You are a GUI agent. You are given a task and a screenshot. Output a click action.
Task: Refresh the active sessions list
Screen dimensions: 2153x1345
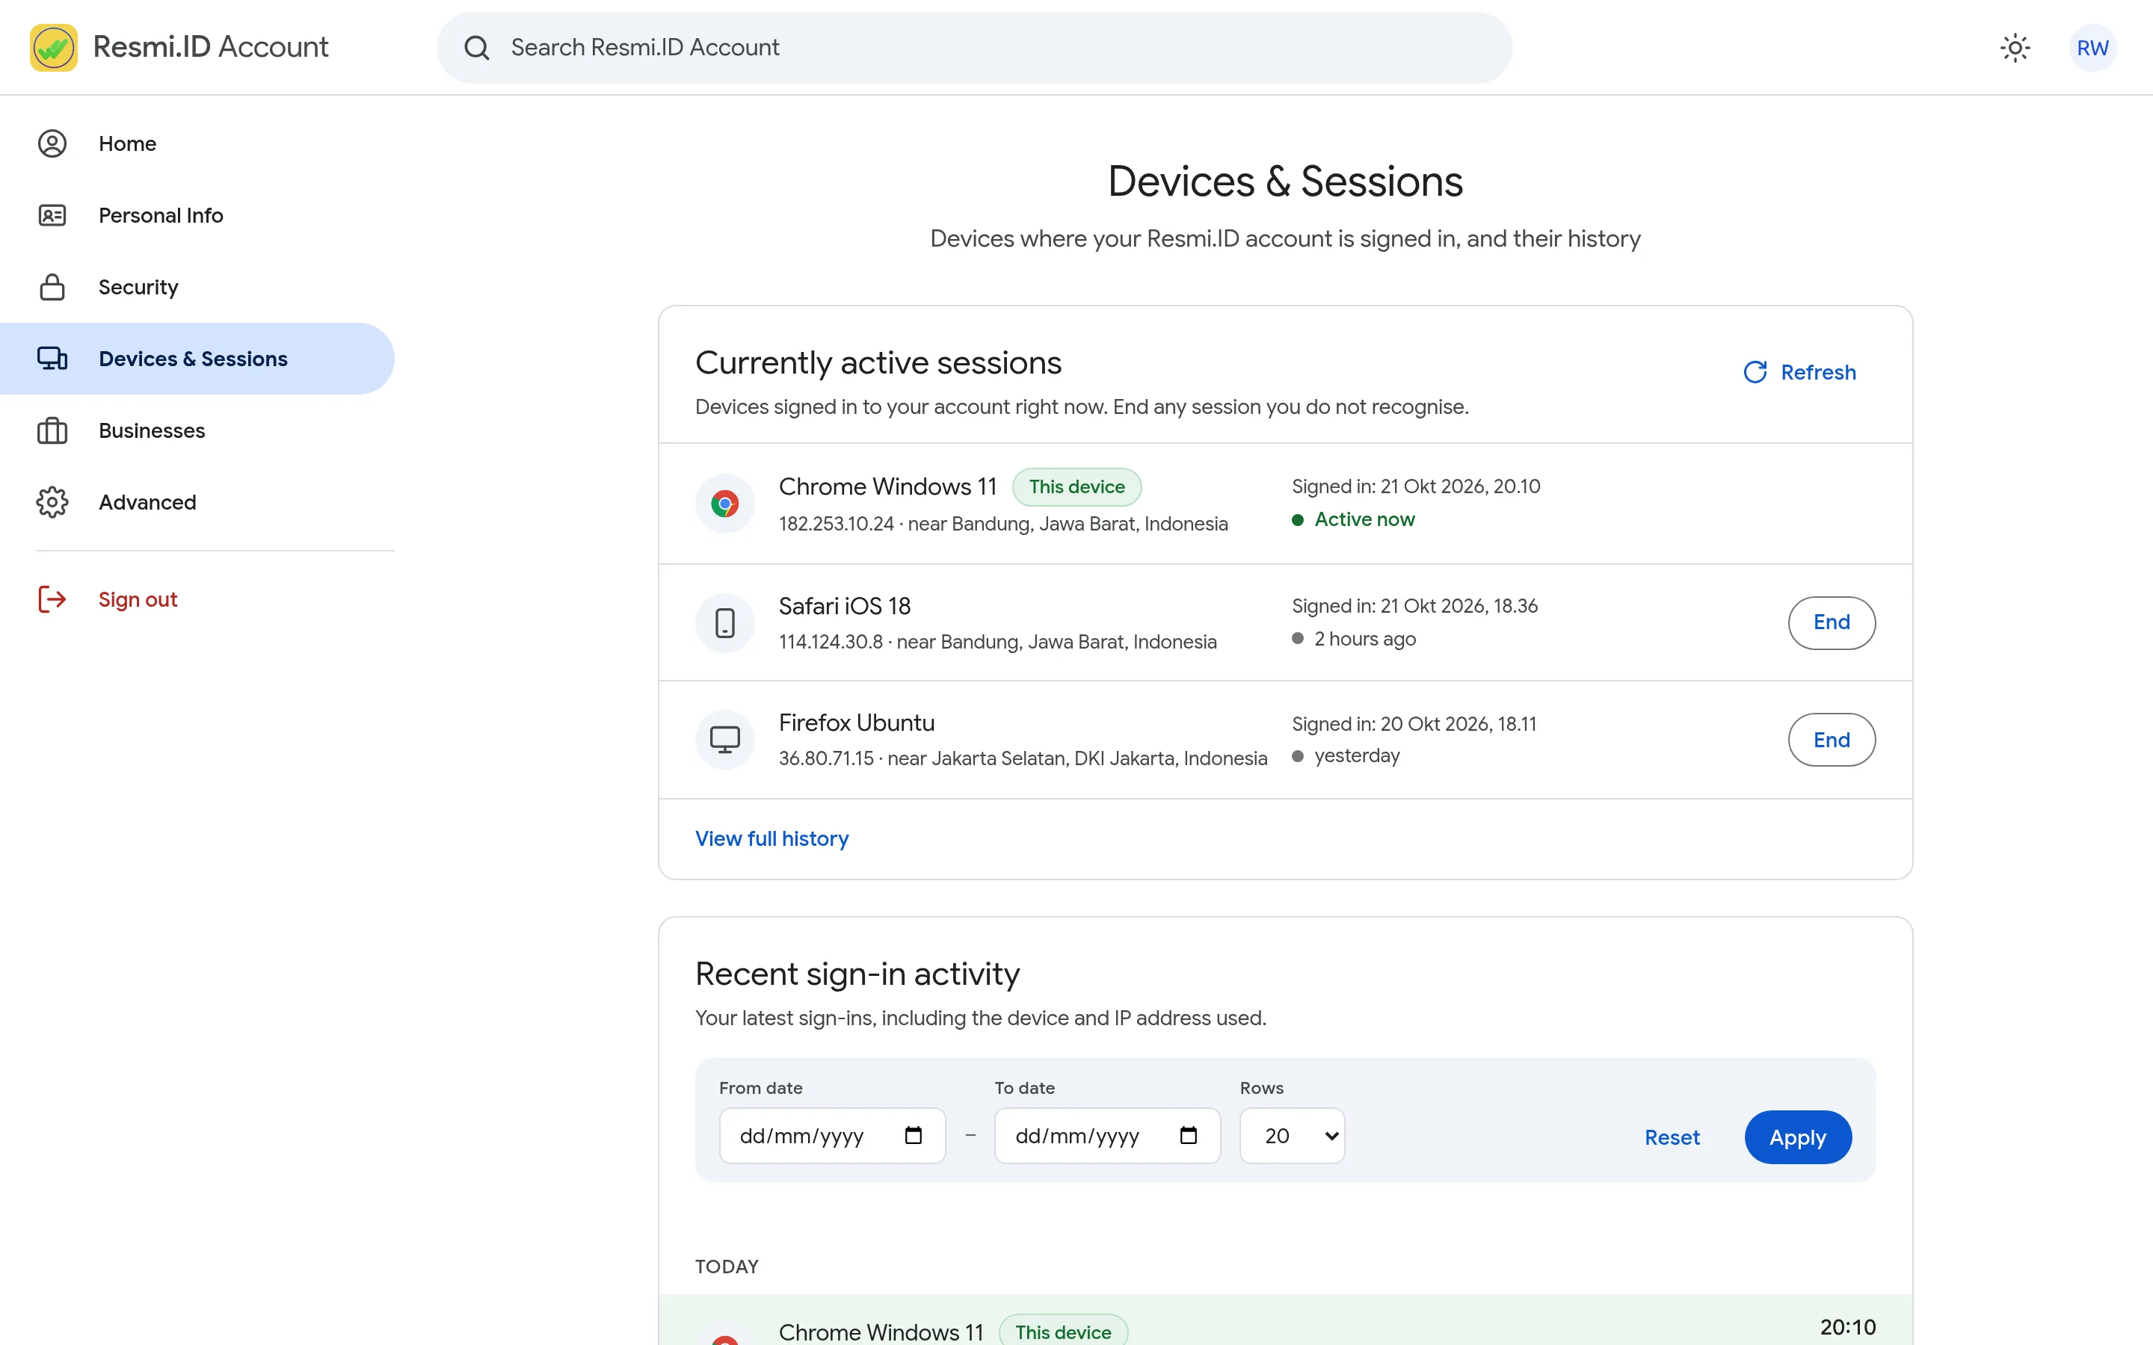1799,372
